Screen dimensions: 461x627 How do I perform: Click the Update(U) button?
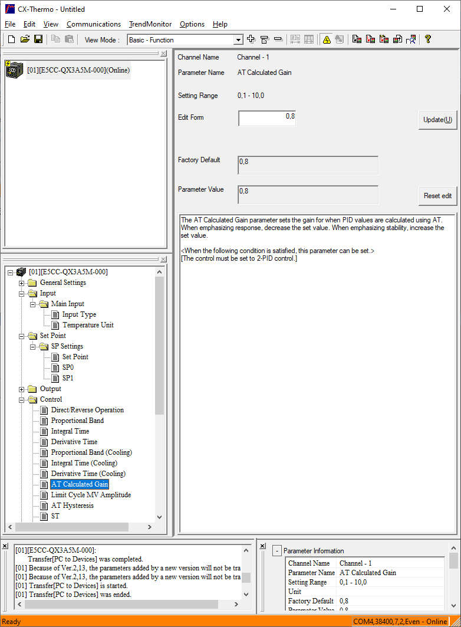point(437,120)
